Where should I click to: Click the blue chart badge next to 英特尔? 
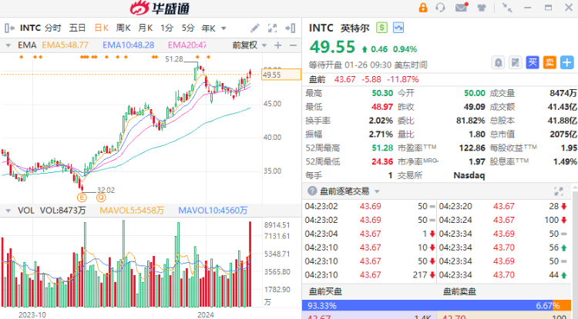(x=398, y=28)
